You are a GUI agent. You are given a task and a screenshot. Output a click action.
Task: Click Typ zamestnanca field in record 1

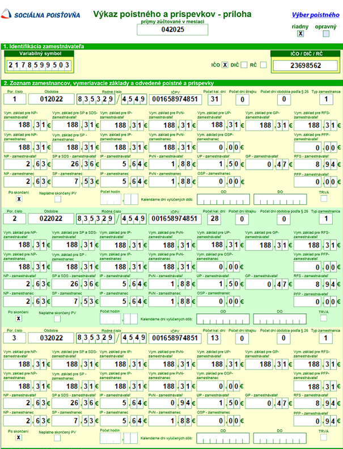coord(326,99)
